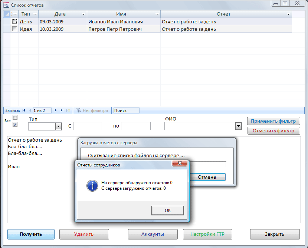Click type cell 'Идея'
This screenshot has width=308, height=248.
[28, 29]
